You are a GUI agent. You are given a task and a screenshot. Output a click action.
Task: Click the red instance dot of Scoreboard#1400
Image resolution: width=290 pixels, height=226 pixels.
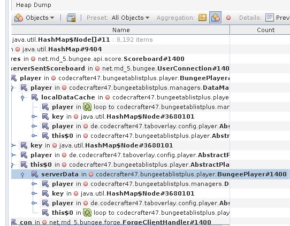pos(33,59)
